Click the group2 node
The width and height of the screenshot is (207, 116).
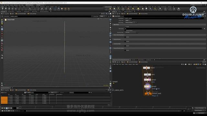tap(147, 86)
